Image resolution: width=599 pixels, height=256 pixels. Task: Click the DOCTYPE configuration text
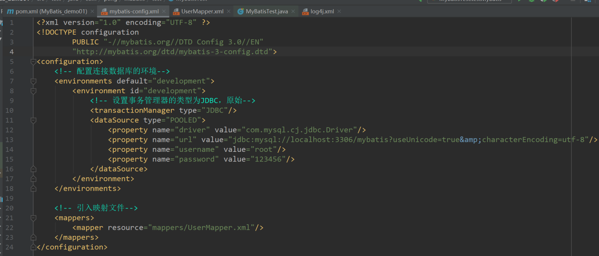pyautogui.click(x=88, y=32)
